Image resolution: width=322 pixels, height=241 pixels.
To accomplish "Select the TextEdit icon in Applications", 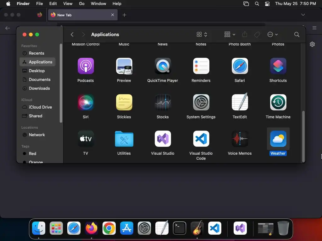I will click(x=240, y=102).
